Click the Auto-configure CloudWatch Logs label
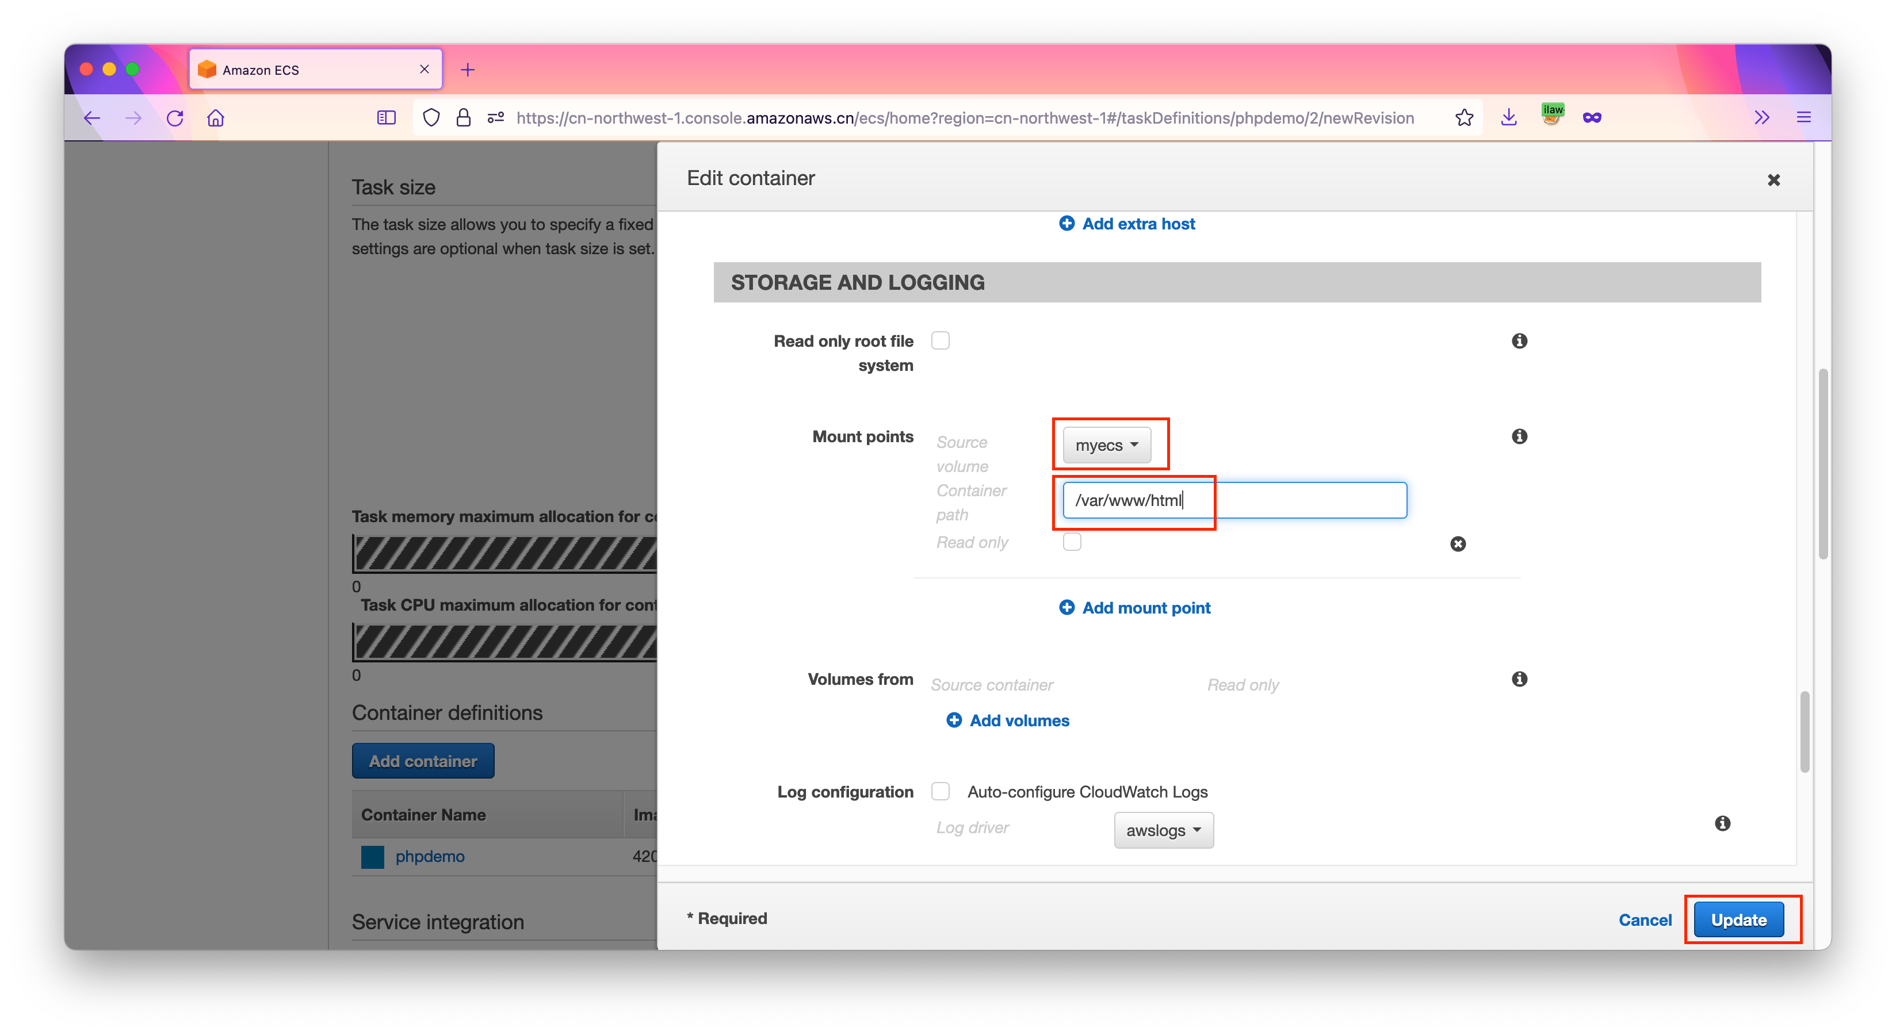The image size is (1896, 1035). (1087, 792)
